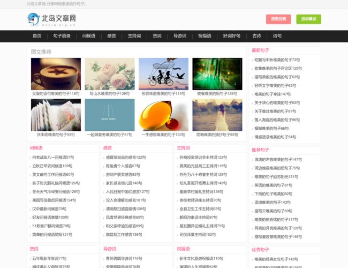Screen dimensions: 348x268
Task: Open the orange glass shape thumbnail
Action: pos(164,115)
